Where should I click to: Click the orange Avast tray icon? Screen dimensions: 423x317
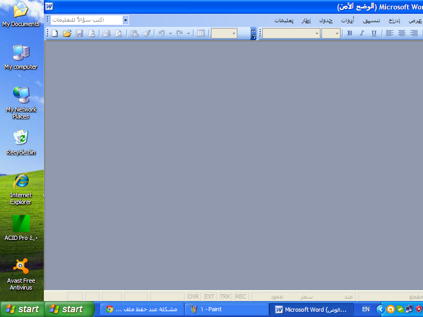(x=391, y=309)
